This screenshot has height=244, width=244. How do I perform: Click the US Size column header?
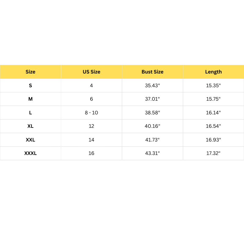tap(91, 72)
